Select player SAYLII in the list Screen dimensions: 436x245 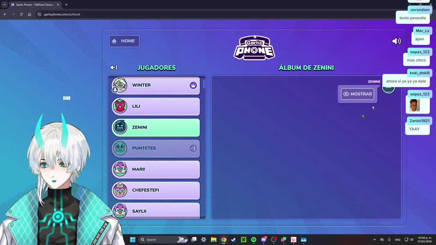pyautogui.click(x=156, y=211)
